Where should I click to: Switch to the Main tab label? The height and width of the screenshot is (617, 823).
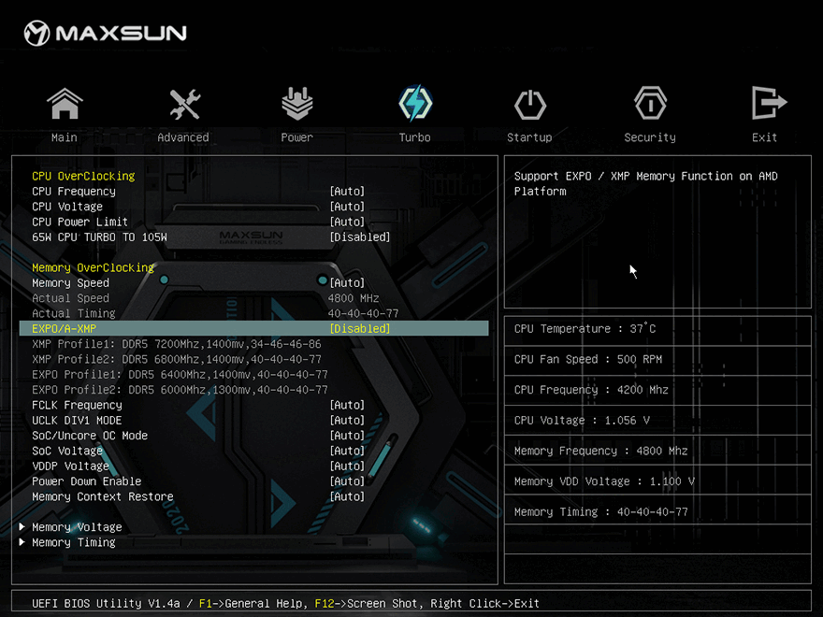tap(64, 137)
